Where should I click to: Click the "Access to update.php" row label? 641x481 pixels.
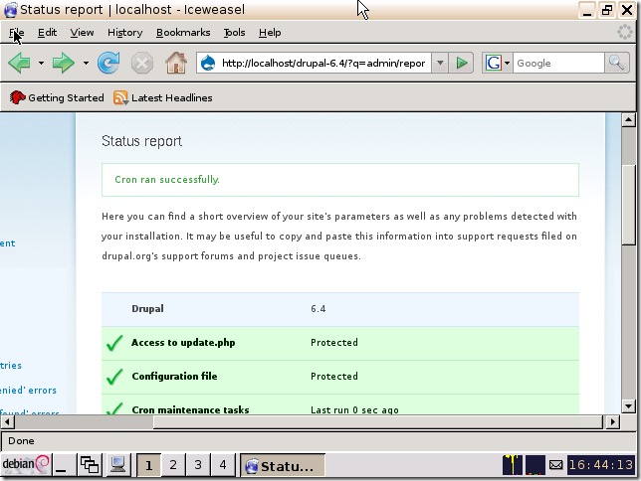pyautogui.click(x=183, y=343)
